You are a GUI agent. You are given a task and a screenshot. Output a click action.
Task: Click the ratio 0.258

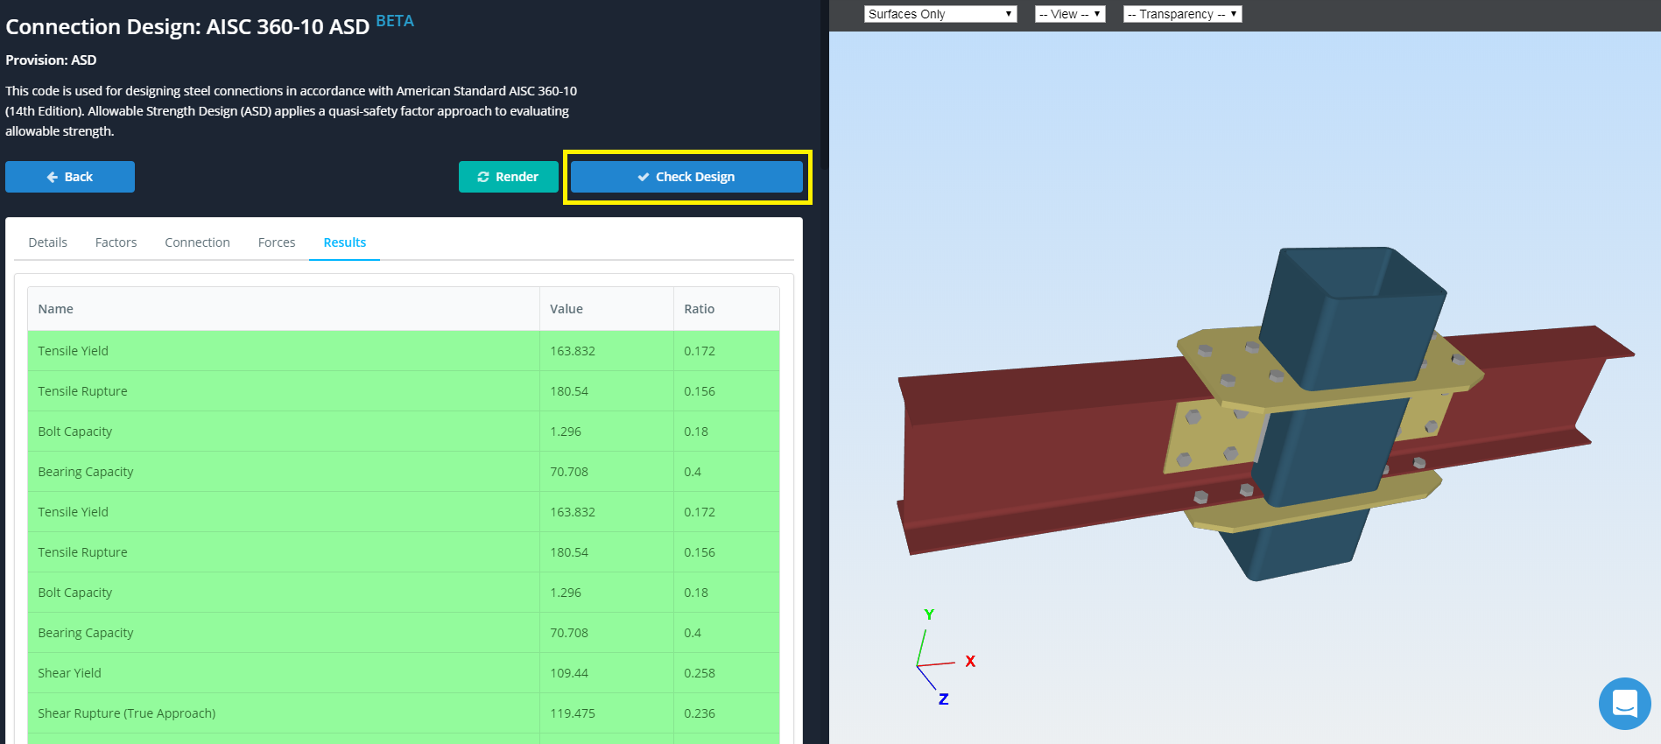(x=700, y=673)
